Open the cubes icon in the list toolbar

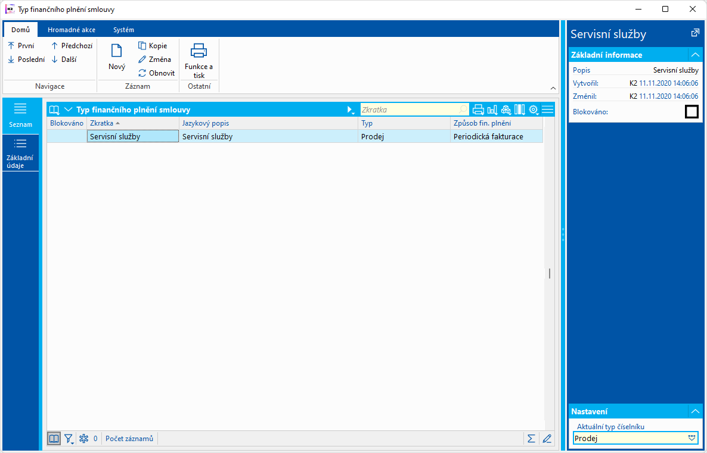click(506, 110)
